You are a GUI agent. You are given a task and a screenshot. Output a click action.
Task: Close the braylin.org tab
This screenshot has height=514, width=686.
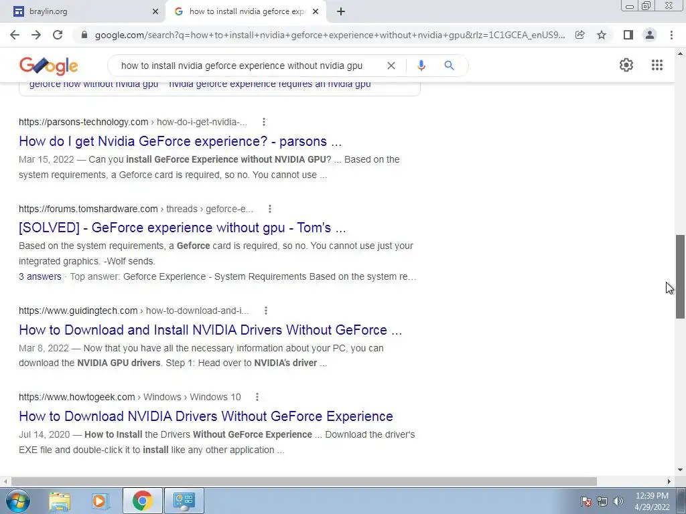(x=155, y=12)
